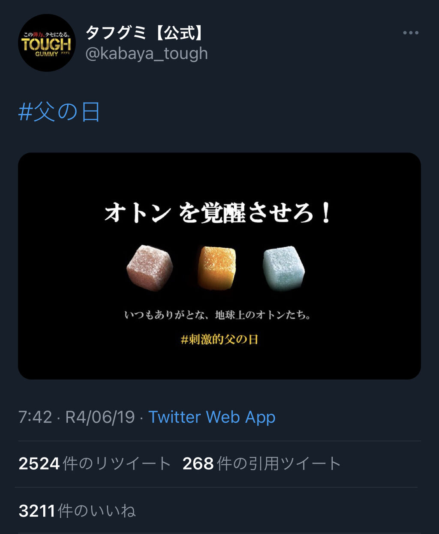Screen dimensions: 439x534
Task: Open the #父の日 hashtag
Action: point(59,112)
